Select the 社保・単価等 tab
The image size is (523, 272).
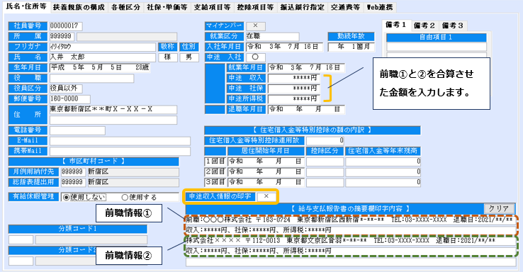(x=167, y=7)
